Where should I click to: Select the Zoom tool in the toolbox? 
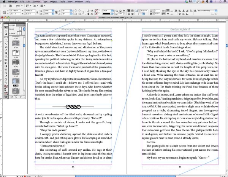coord(6,83)
